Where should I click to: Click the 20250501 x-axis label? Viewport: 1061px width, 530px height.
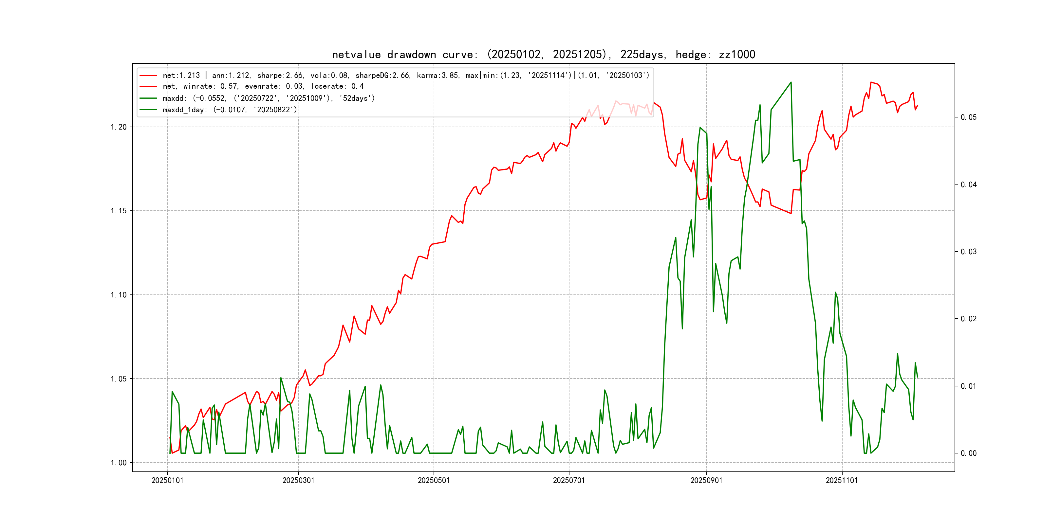(433, 481)
